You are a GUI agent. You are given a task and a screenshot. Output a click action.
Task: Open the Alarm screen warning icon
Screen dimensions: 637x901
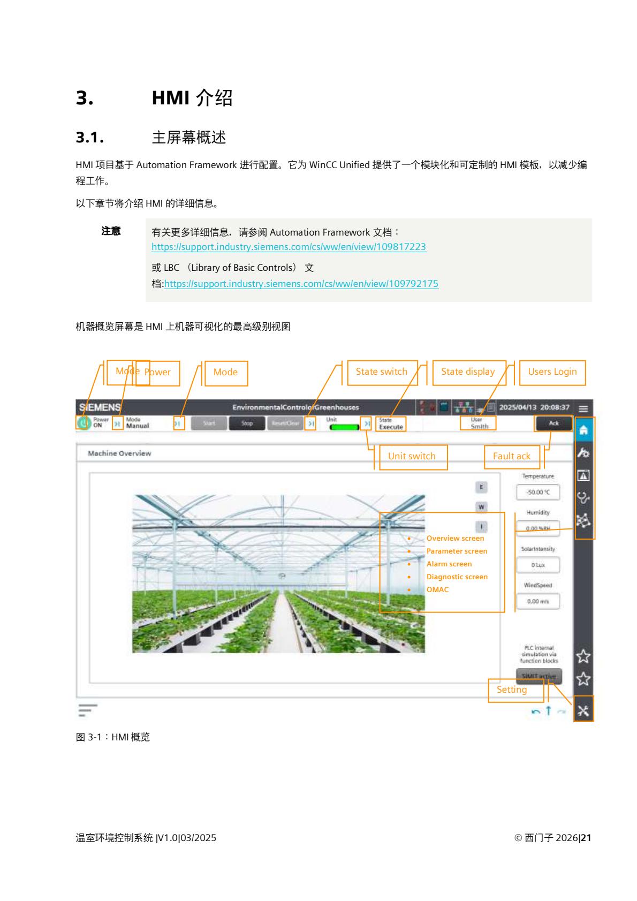pos(583,475)
